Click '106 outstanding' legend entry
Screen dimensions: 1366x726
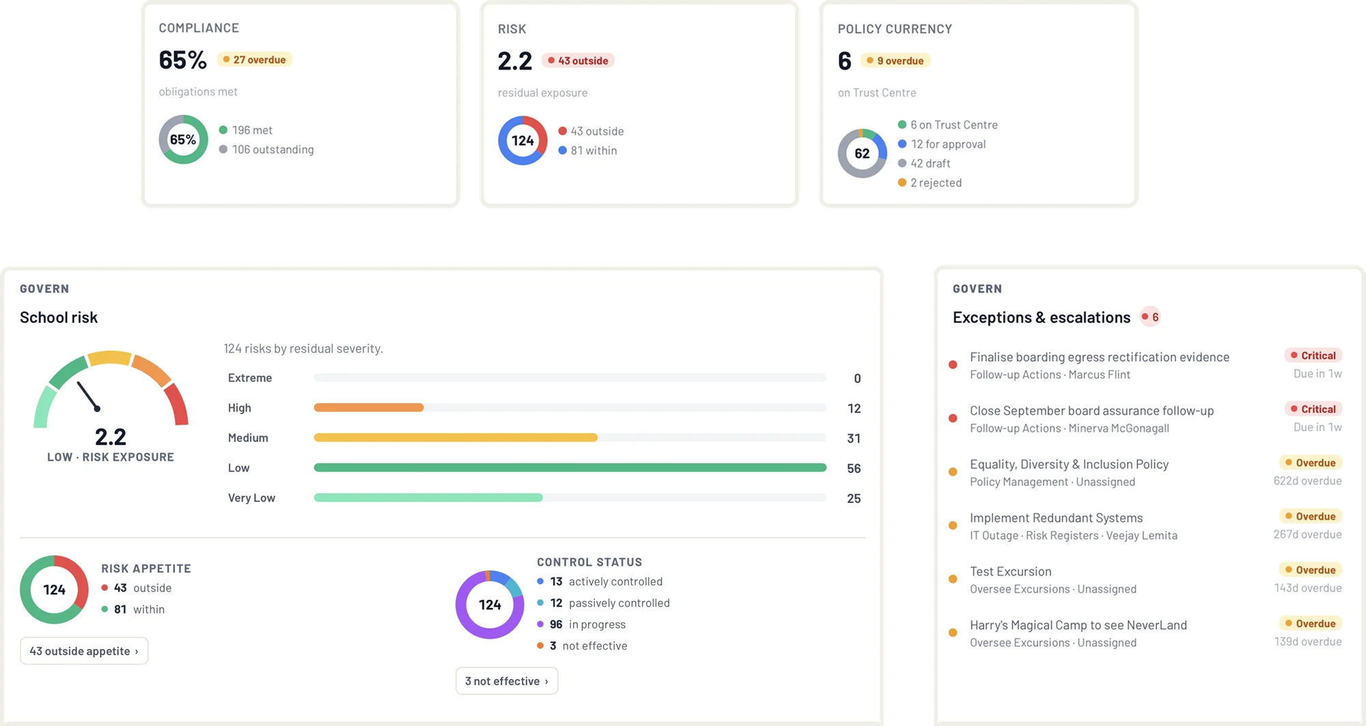(266, 149)
